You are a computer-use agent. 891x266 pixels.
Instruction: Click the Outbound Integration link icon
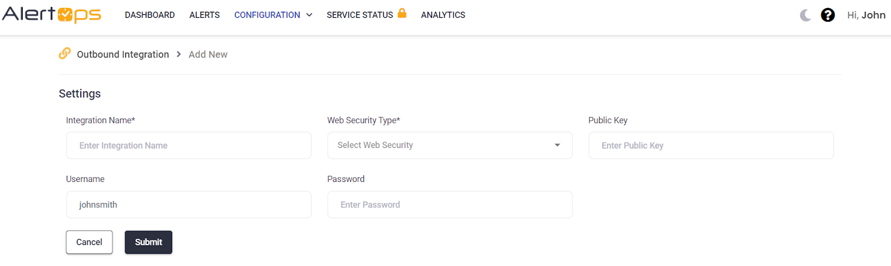[x=65, y=53]
